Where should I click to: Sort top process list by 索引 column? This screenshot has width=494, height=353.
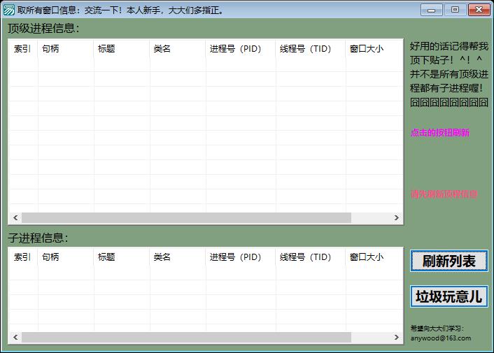tap(22, 49)
